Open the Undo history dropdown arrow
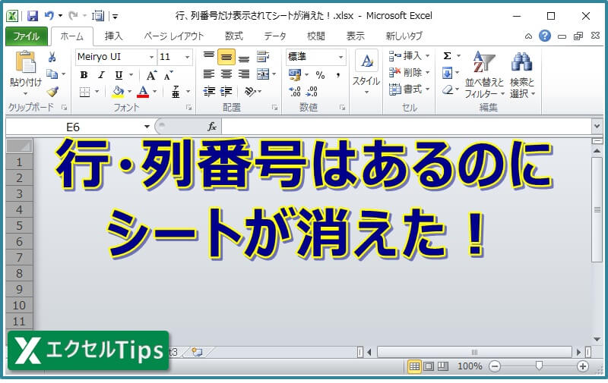The image size is (608, 383). click(60, 16)
